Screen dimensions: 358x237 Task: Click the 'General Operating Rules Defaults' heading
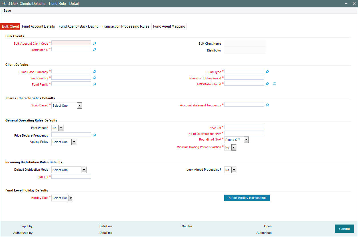[31, 120]
